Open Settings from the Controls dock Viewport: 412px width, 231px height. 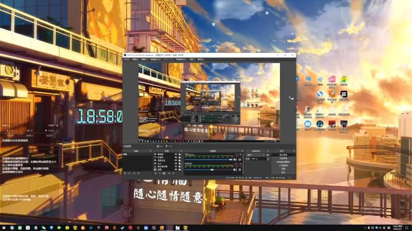coord(283,169)
